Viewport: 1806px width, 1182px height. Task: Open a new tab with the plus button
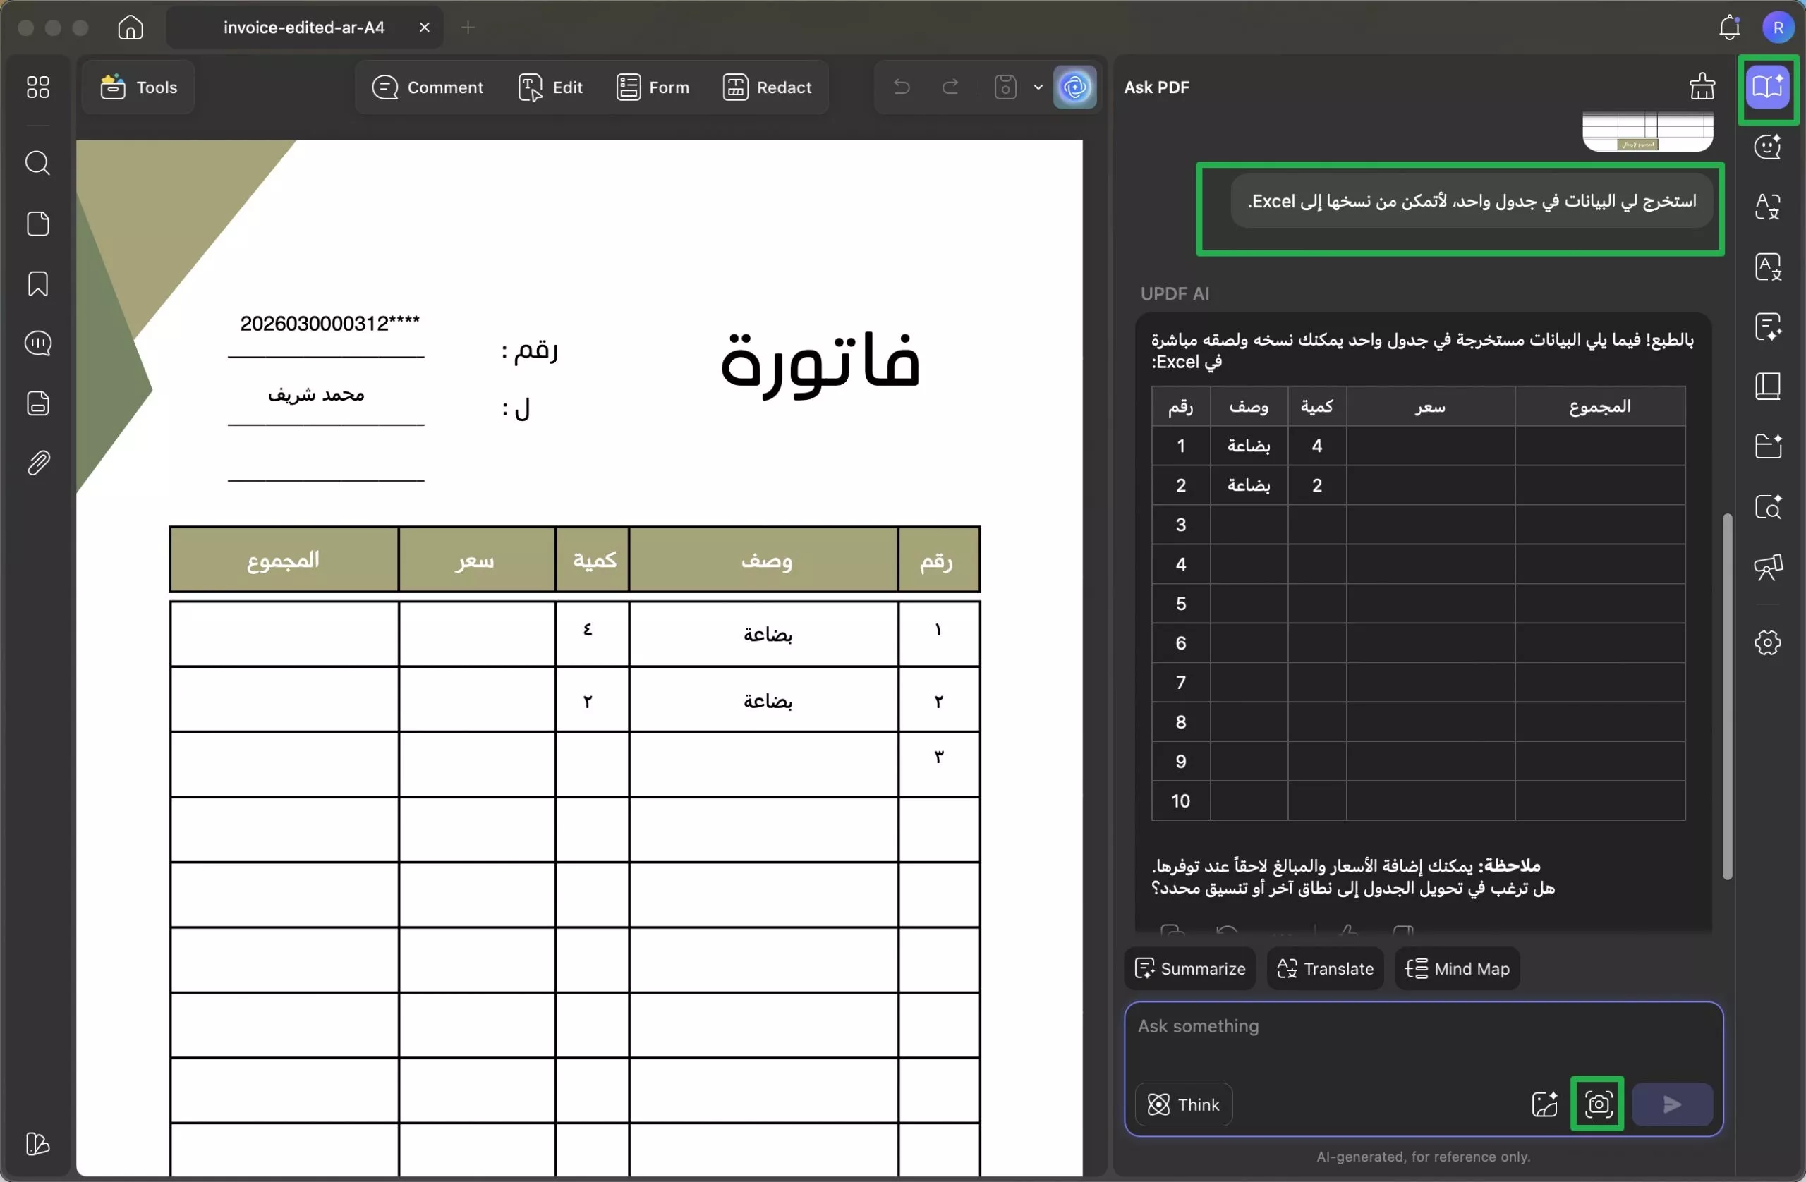click(468, 28)
